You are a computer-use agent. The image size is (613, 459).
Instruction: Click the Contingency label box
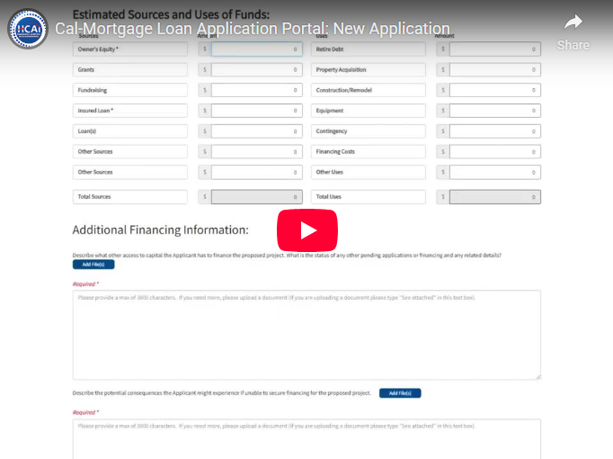pos(369,131)
